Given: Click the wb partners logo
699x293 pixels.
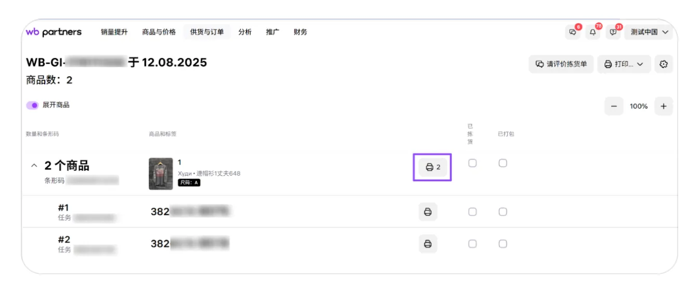Looking at the screenshot, I should coord(54,32).
